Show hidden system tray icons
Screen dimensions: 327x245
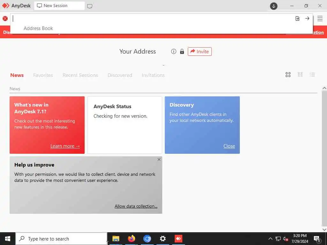(270, 239)
